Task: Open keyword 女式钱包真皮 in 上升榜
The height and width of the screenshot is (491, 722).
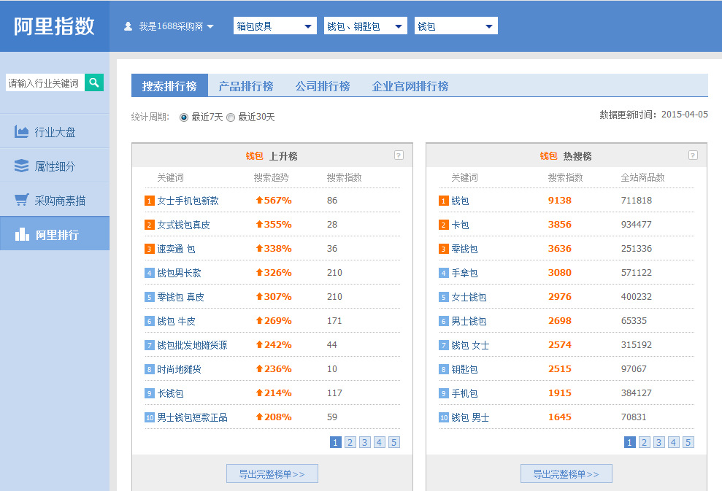Action: click(x=183, y=225)
